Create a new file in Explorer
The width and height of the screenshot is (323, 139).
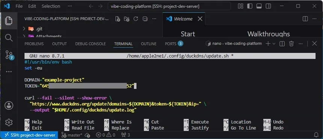[118, 19]
